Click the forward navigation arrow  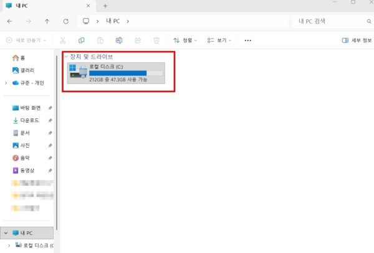pyautogui.click(x=29, y=21)
